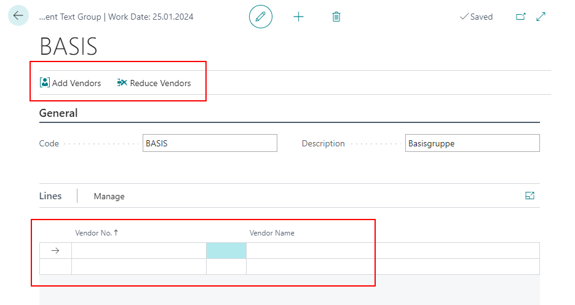
Task: Collapse the Lines section heading
Action: coord(50,196)
